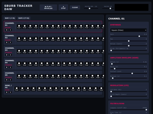Enable step 13 checkbox in Channel 03
Image resolution: width=153 pixels, height=114 pixels.
coord(87,51)
